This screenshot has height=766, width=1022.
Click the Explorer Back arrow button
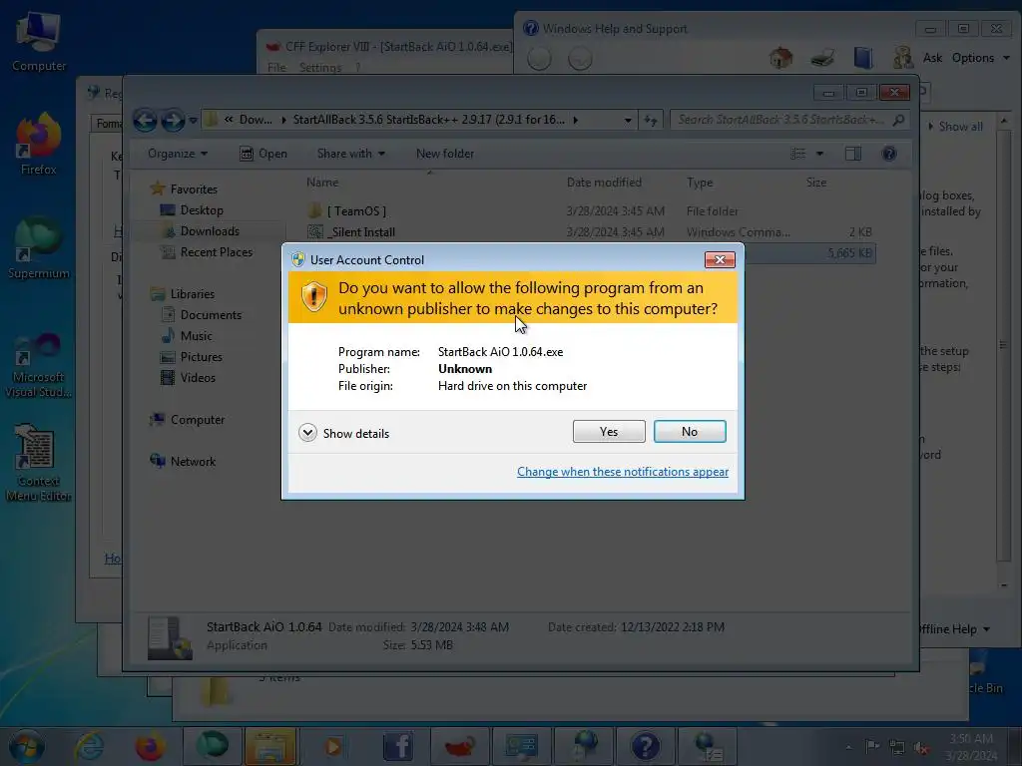(145, 120)
